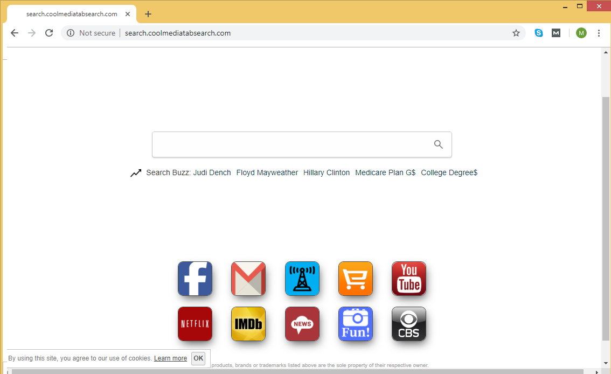
Task: Search for Judi Dench trending link
Action: click(212, 172)
